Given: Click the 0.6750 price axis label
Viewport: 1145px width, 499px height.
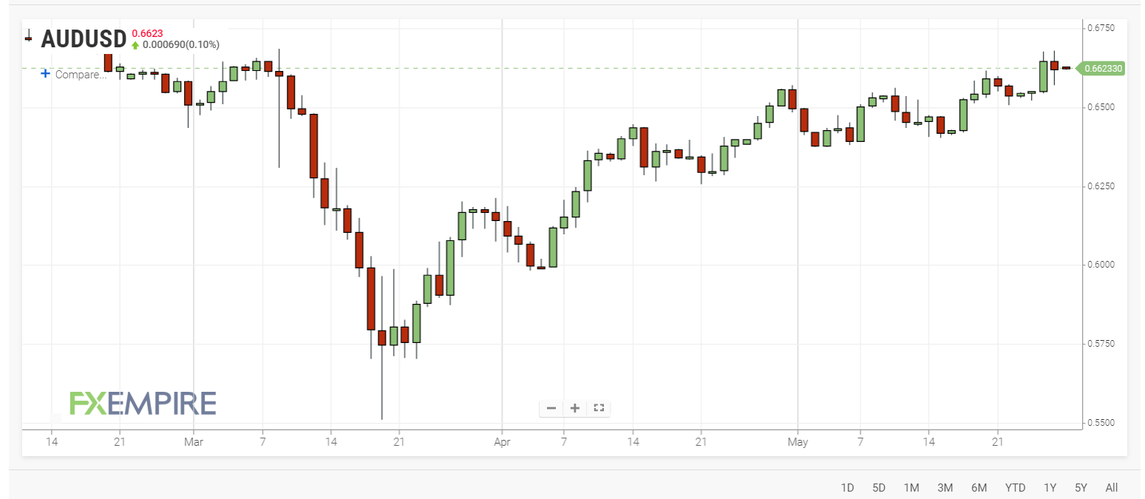Looking at the screenshot, I should [1100, 28].
